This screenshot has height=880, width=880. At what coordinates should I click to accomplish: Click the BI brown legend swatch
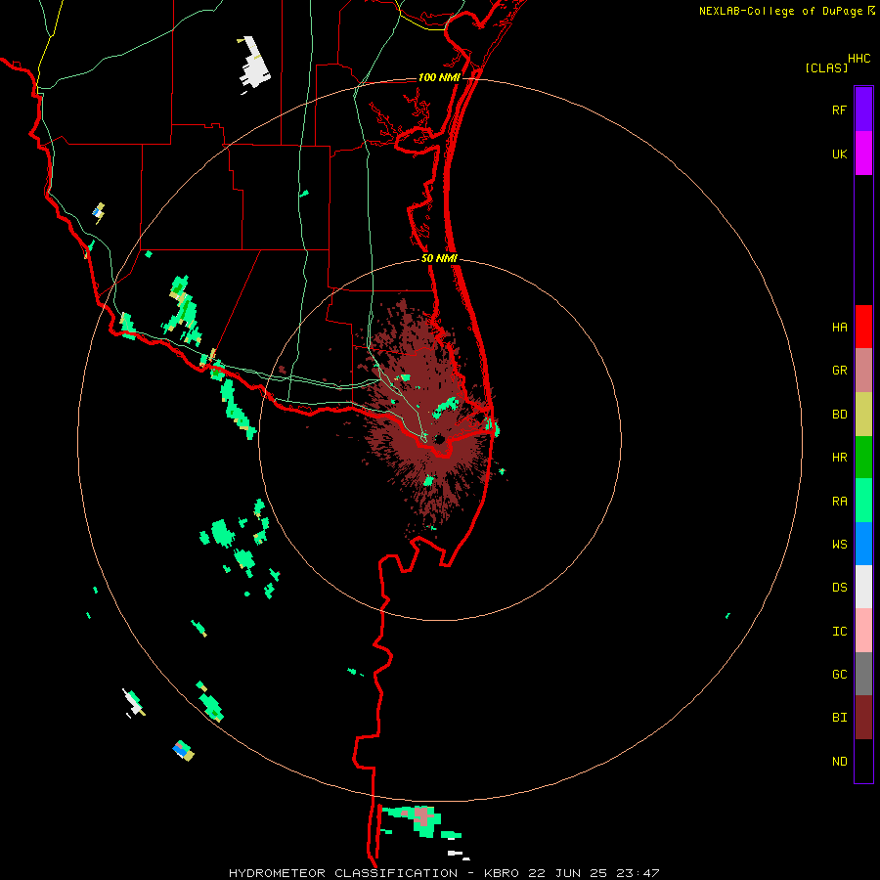tap(863, 718)
